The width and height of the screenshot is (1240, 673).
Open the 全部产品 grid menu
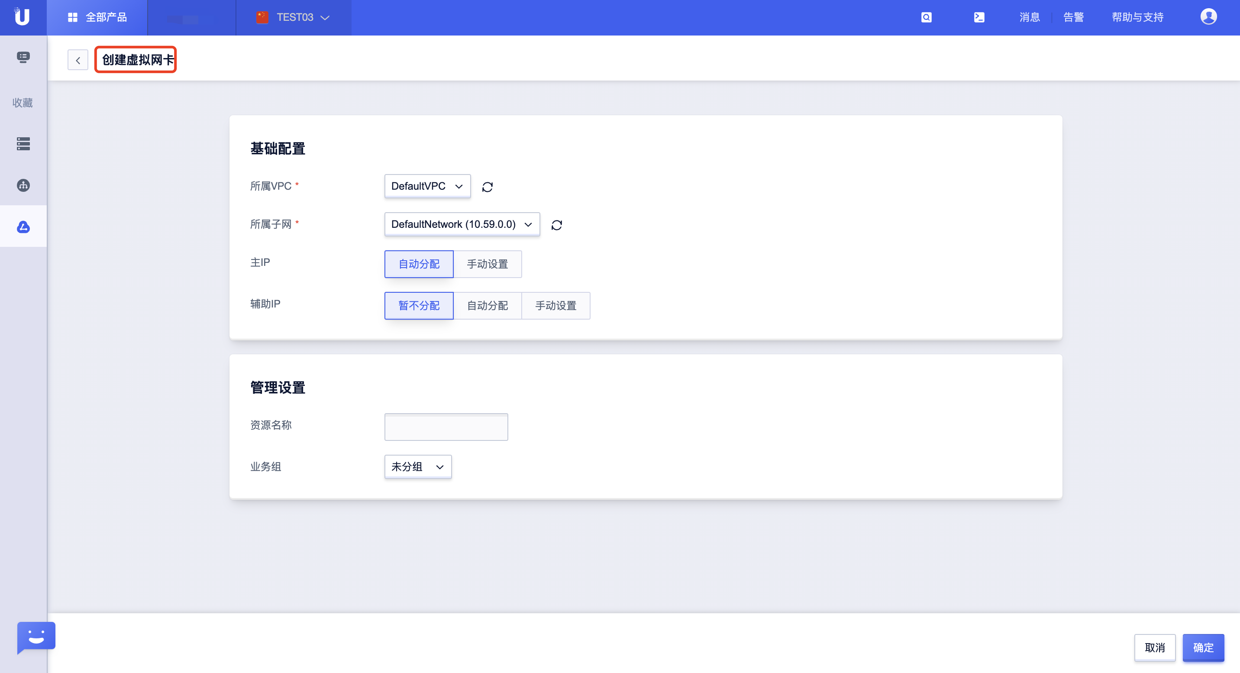[x=97, y=17]
